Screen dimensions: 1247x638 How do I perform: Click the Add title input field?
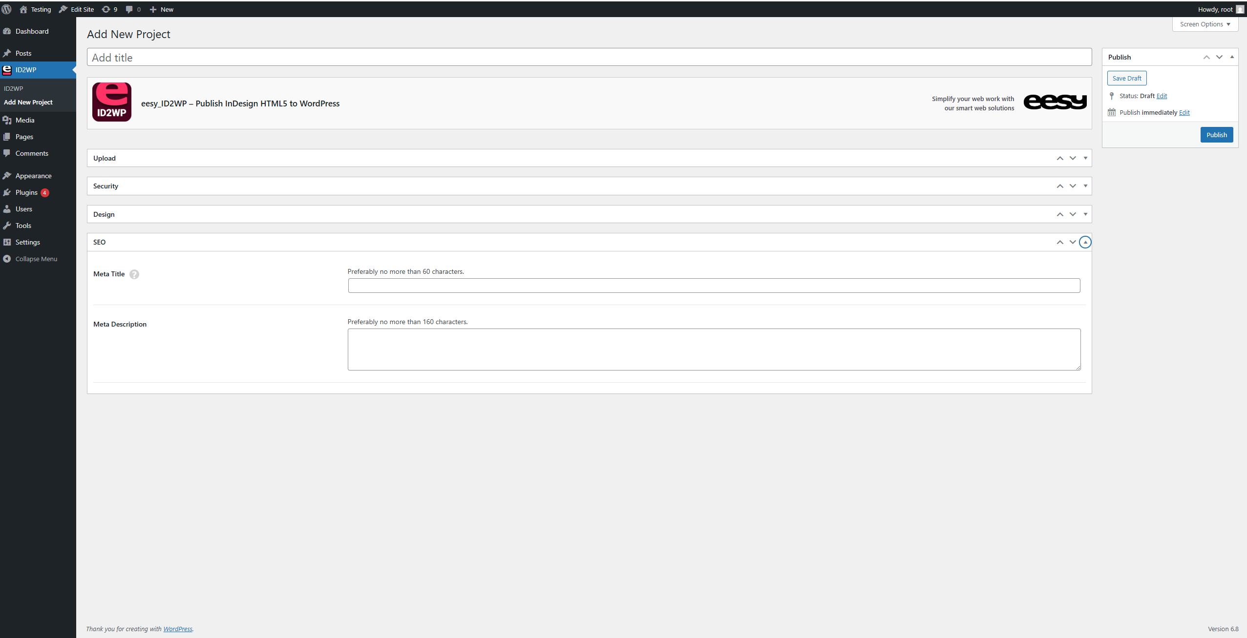coord(589,57)
